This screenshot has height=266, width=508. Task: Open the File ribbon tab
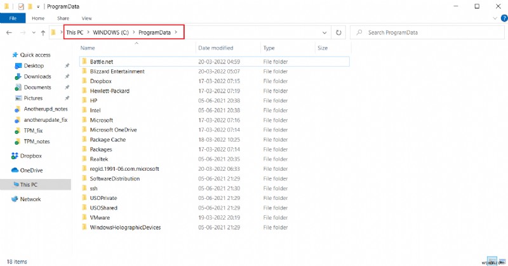(13, 18)
